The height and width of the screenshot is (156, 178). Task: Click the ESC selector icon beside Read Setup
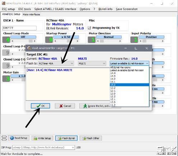coord(4,138)
